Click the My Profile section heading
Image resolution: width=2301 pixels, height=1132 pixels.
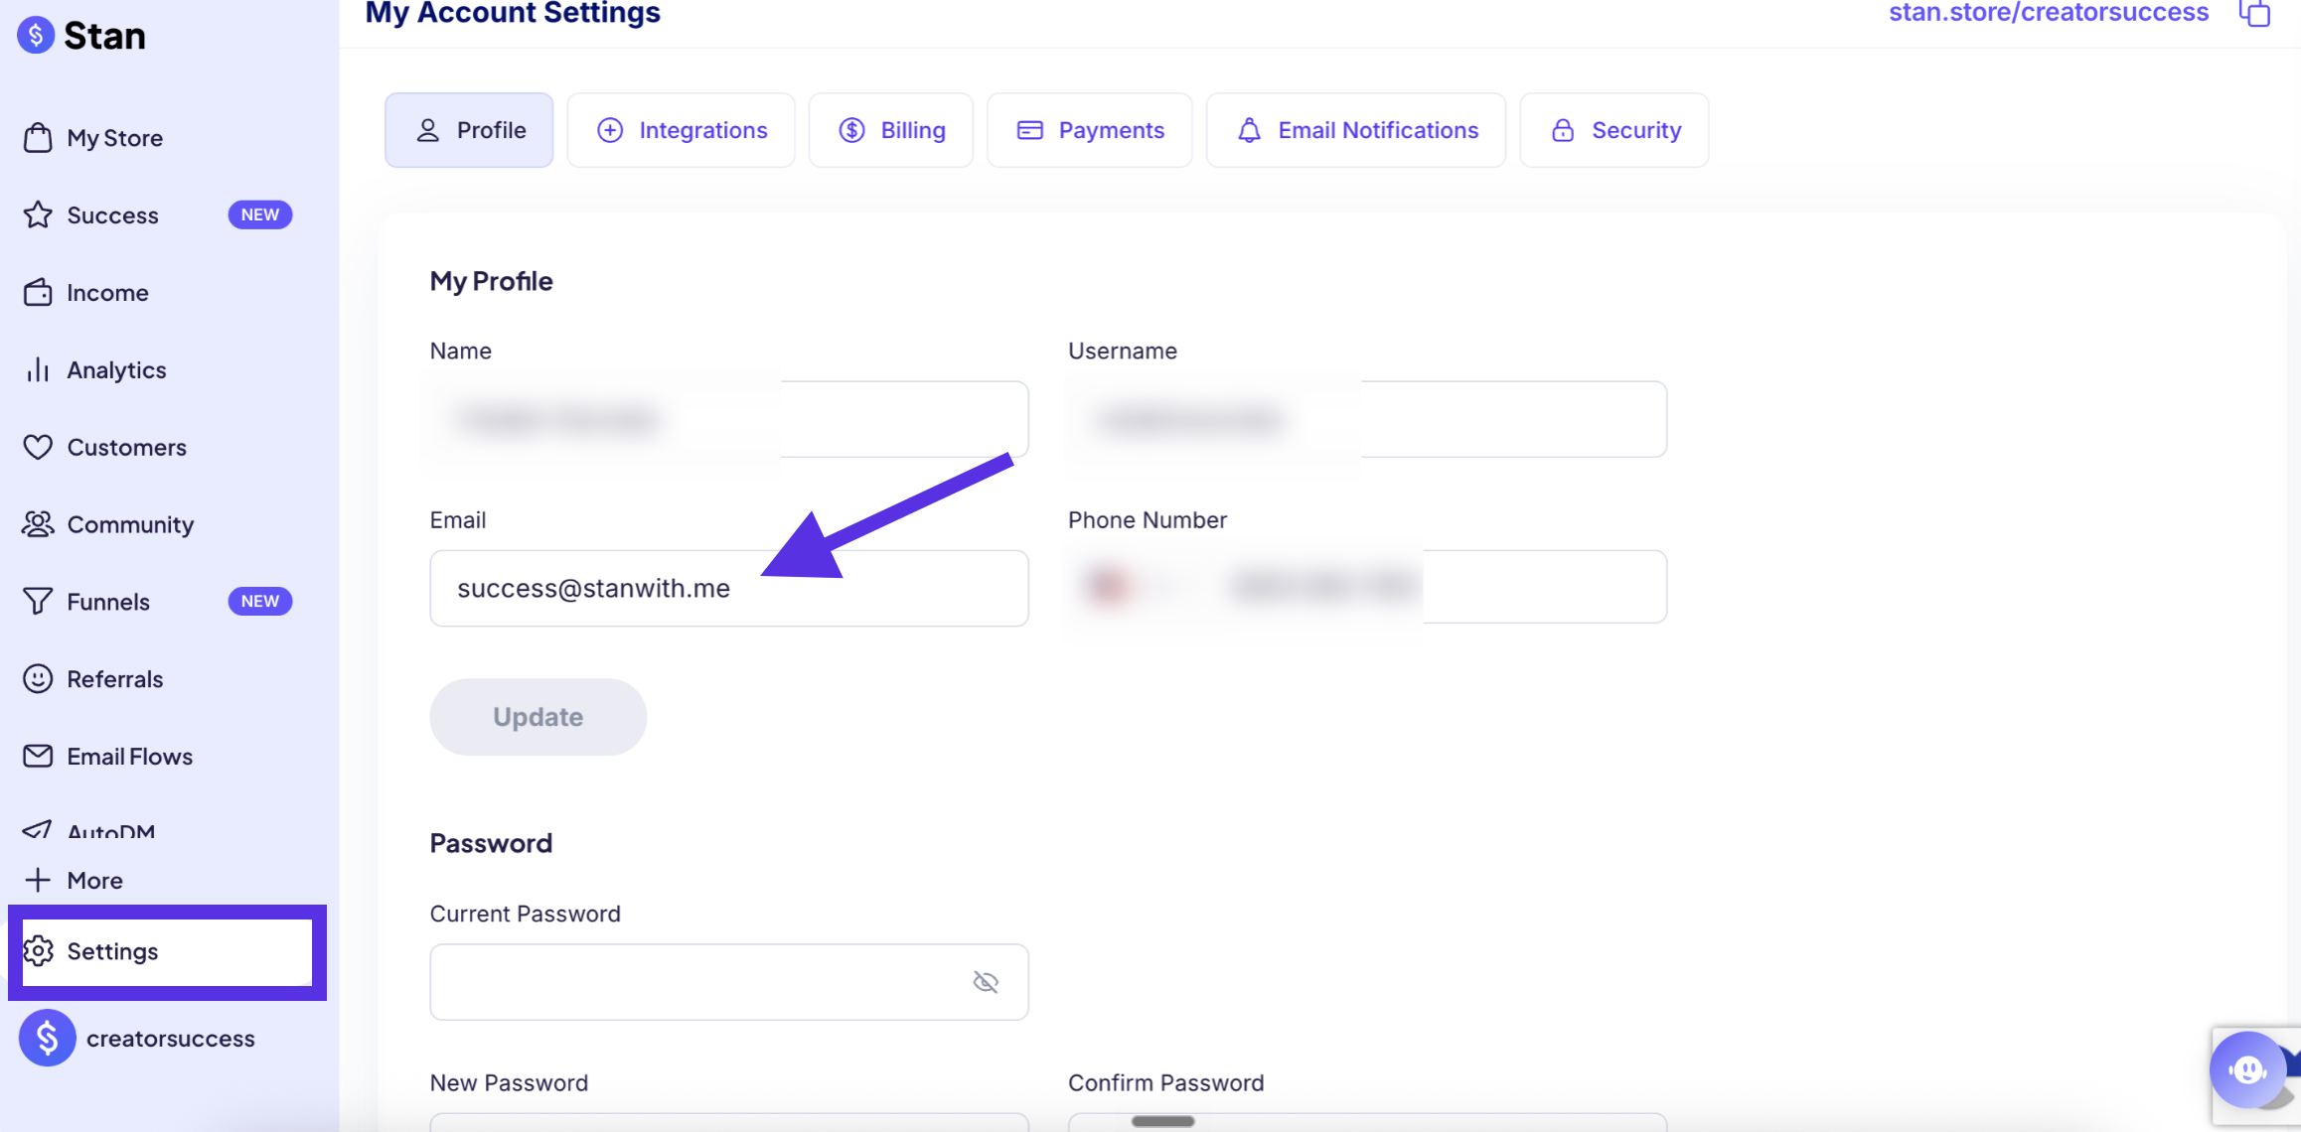click(x=491, y=281)
